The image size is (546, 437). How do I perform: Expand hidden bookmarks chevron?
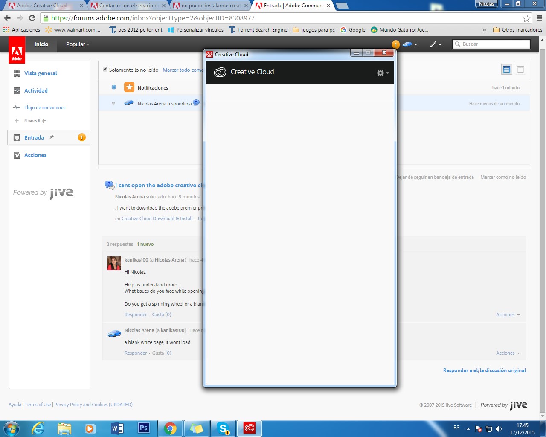(x=484, y=30)
